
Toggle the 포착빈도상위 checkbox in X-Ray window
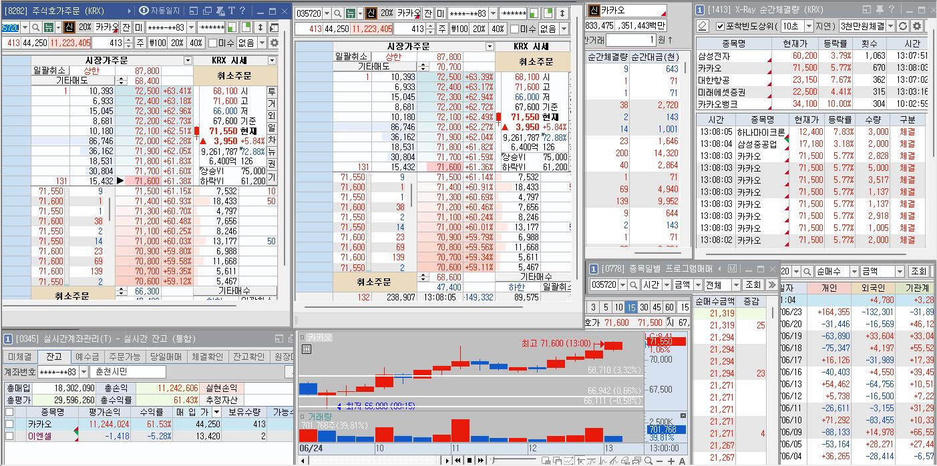pos(720,26)
